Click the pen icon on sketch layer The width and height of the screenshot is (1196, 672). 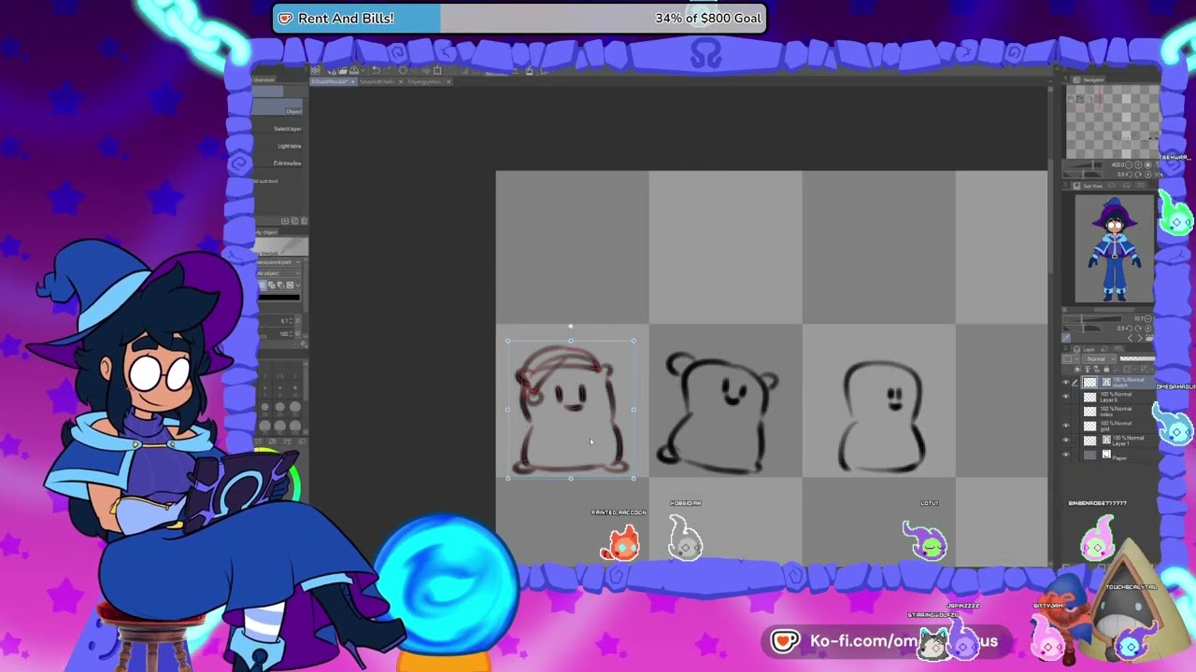pyautogui.click(x=1075, y=383)
